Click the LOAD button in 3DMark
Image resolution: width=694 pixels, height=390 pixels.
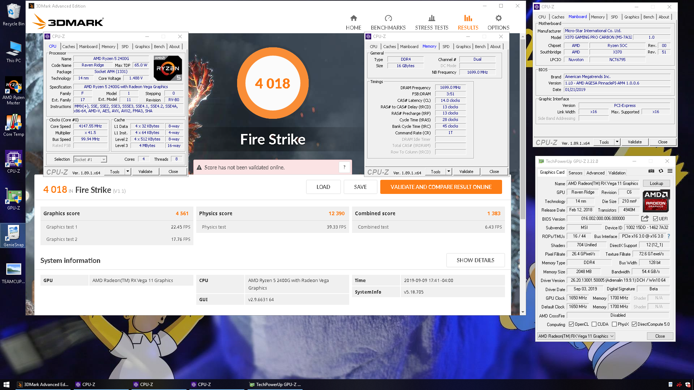[323, 187]
